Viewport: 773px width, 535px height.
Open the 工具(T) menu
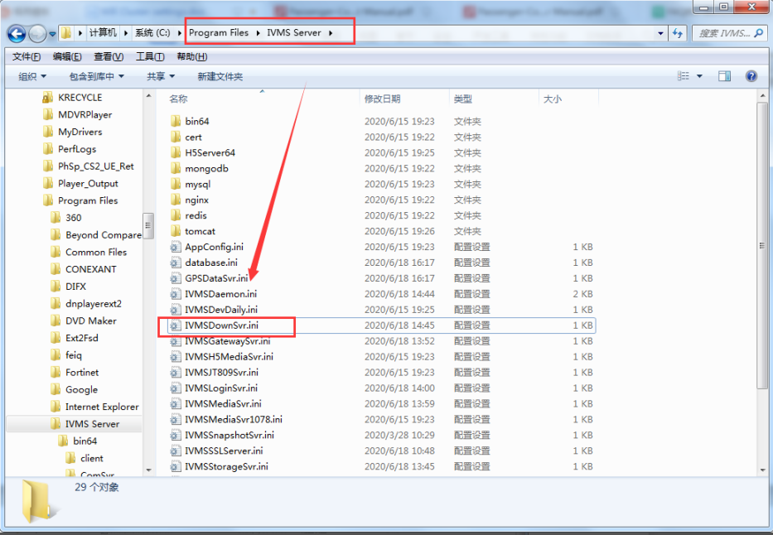point(150,56)
